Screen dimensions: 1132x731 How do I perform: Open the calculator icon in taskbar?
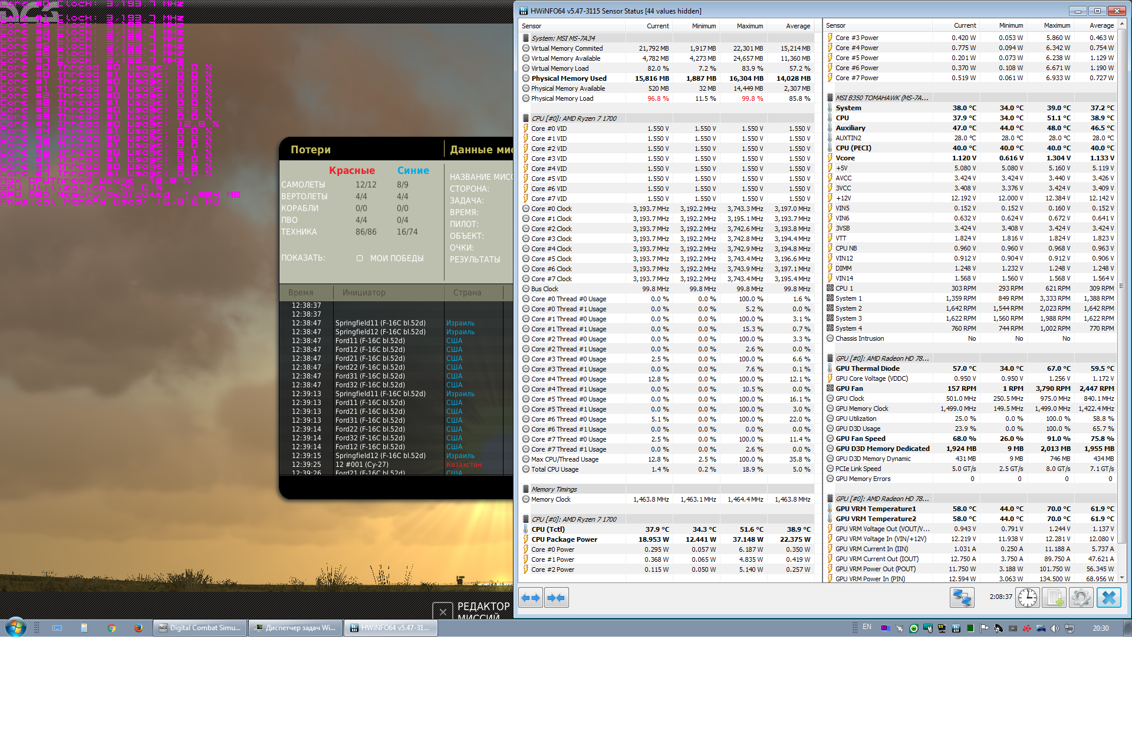tap(84, 628)
